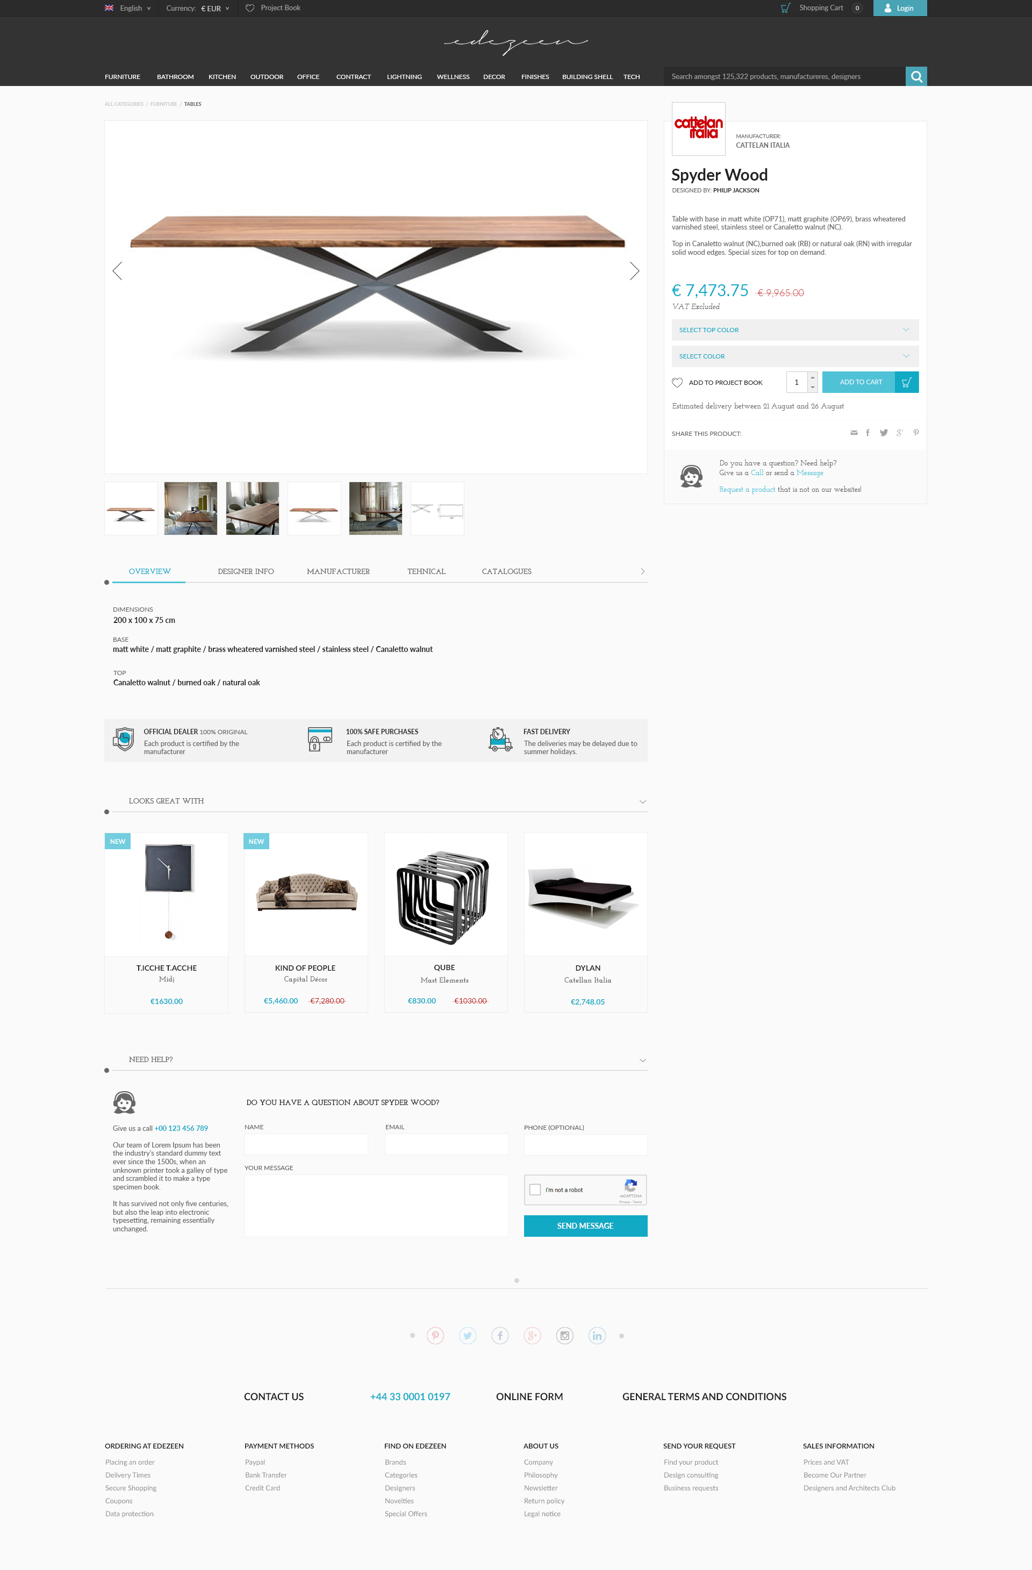The image size is (1032, 1570).
Task: Open the Outdoor menu item
Action: 267,77
